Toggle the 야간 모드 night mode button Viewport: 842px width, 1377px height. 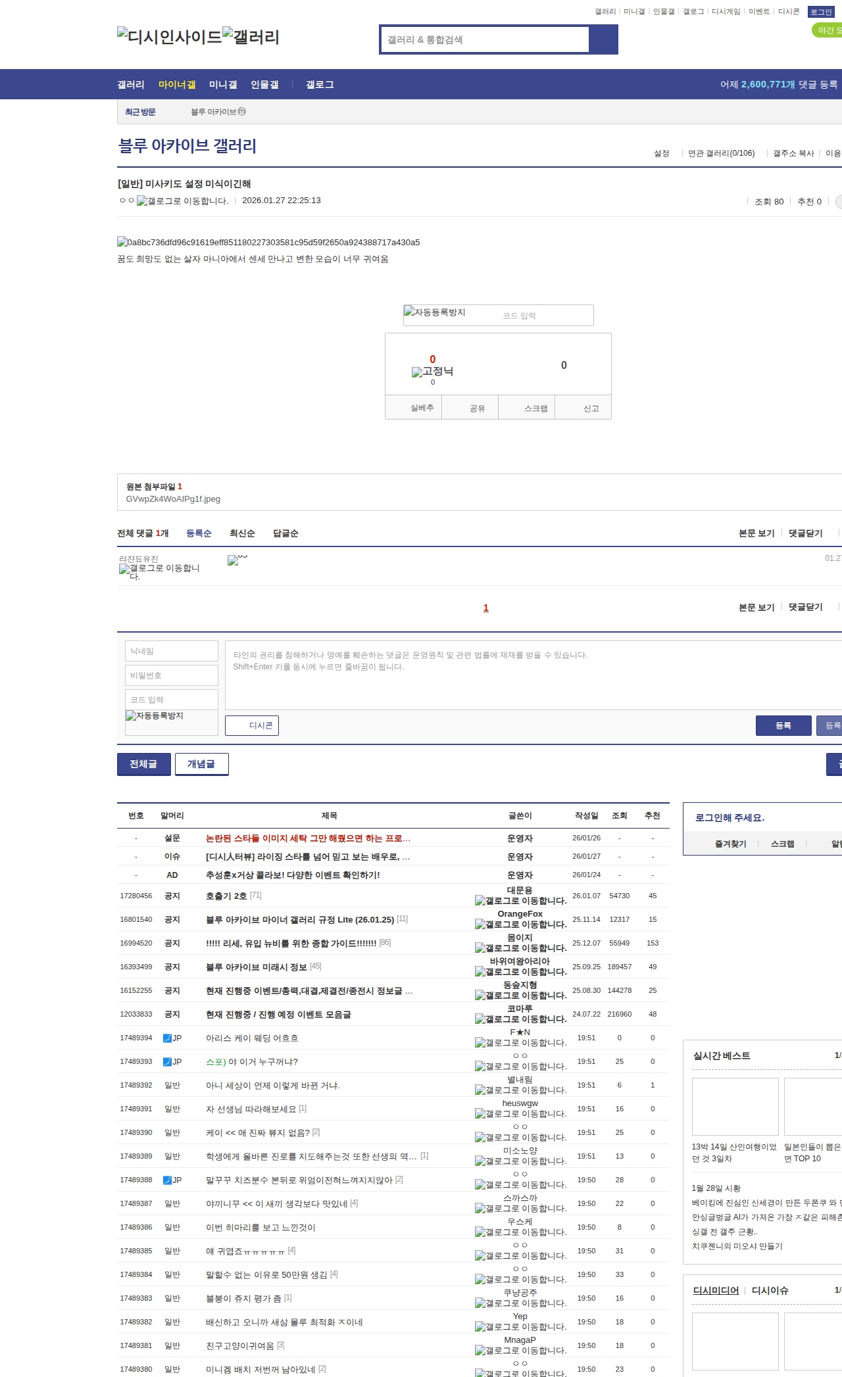[828, 30]
